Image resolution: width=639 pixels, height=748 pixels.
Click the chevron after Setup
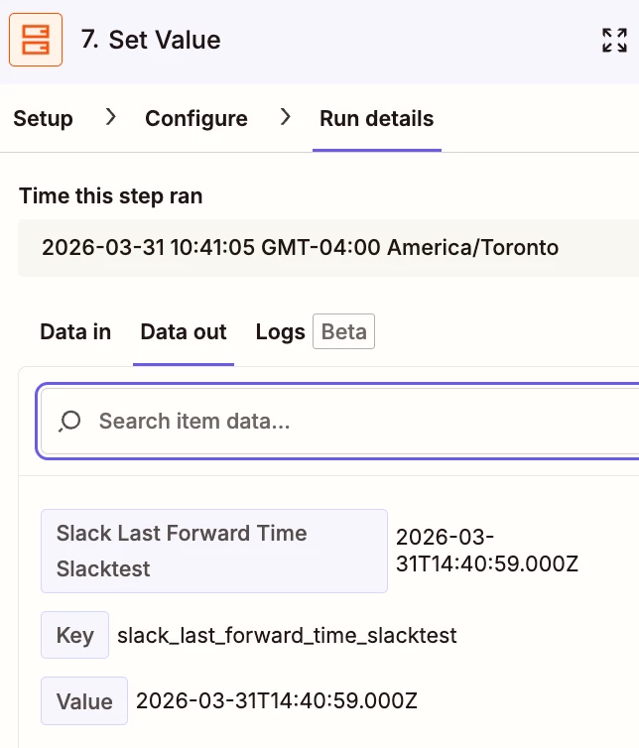click(110, 117)
